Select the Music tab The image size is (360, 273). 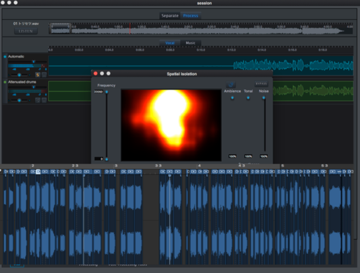tap(191, 43)
